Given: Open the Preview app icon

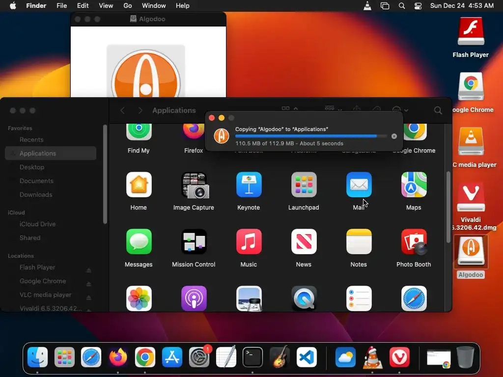Looking at the screenshot, I should (x=249, y=298).
